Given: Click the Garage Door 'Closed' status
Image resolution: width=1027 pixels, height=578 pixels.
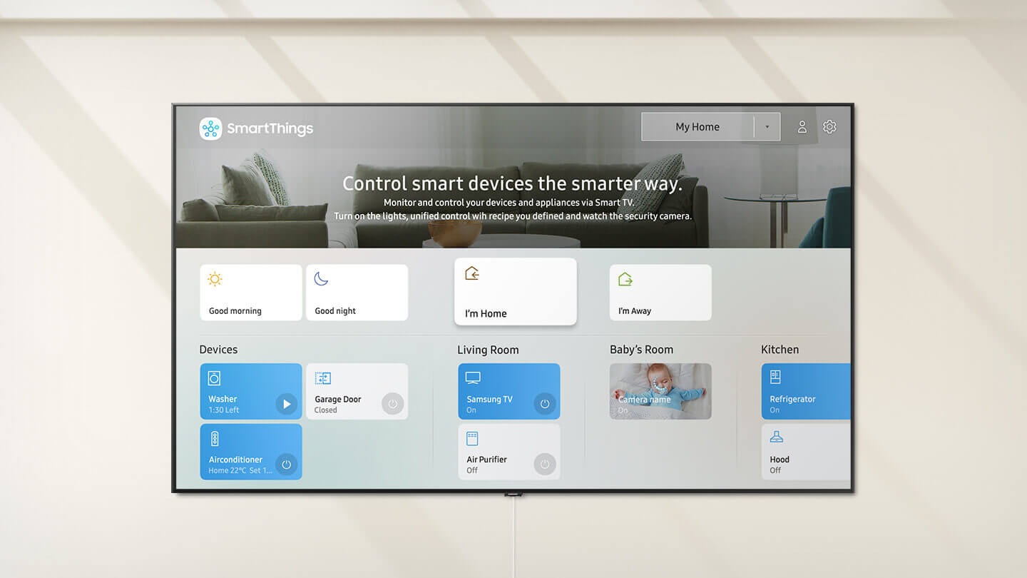Looking at the screenshot, I should [x=325, y=410].
